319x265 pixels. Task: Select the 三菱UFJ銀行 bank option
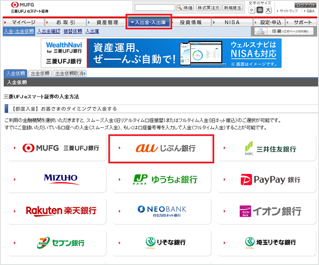[56, 148]
